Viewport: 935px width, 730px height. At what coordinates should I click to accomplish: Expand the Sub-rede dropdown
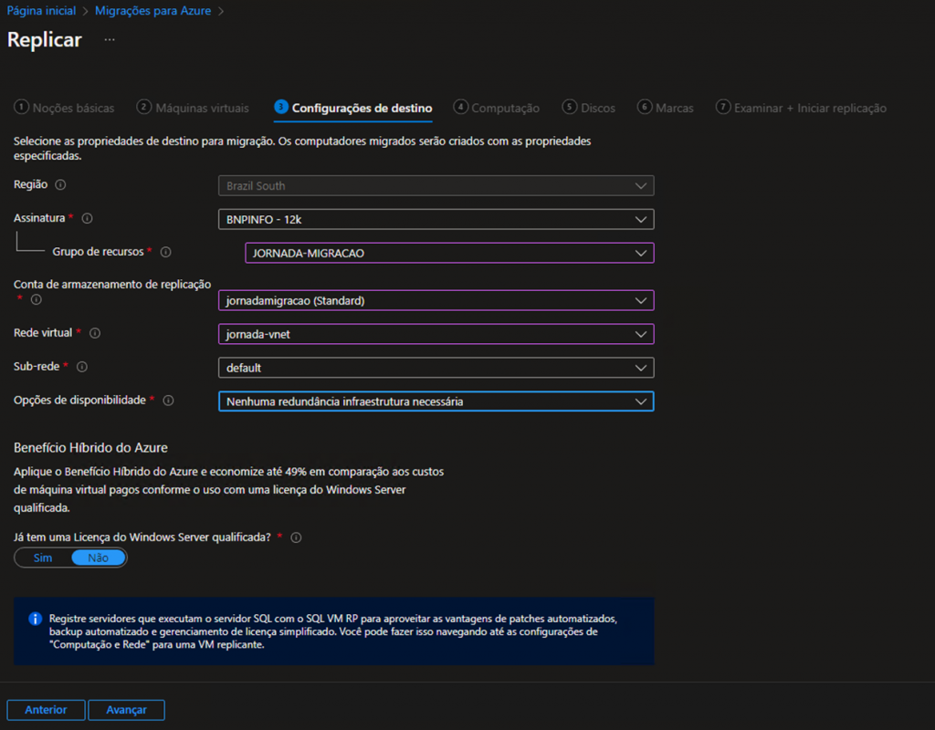pyautogui.click(x=436, y=368)
